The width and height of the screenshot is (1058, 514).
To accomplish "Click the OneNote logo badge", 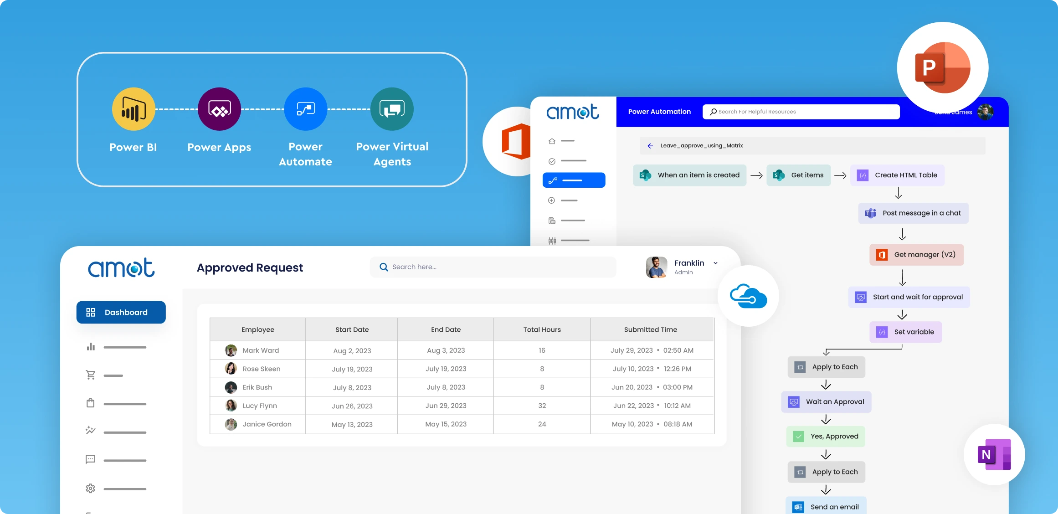I will click(994, 454).
